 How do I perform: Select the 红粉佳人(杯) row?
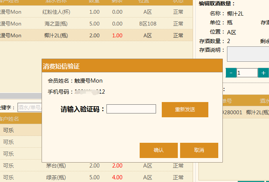pyautogui.click(x=56, y=12)
